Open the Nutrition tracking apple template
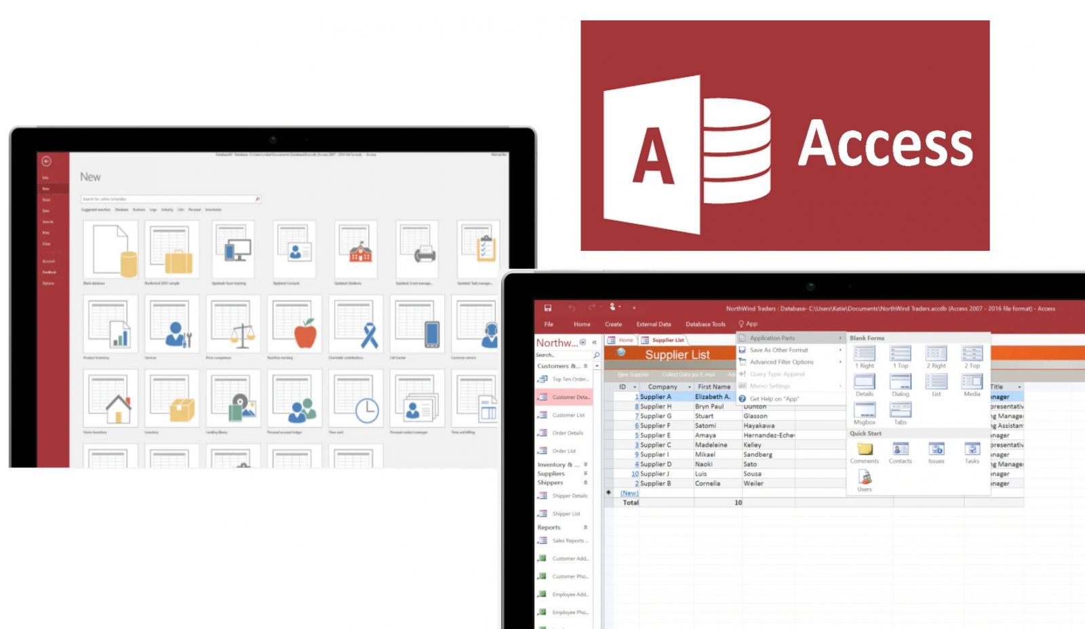The height and width of the screenshot is (629, 1085). click(294, 324)
